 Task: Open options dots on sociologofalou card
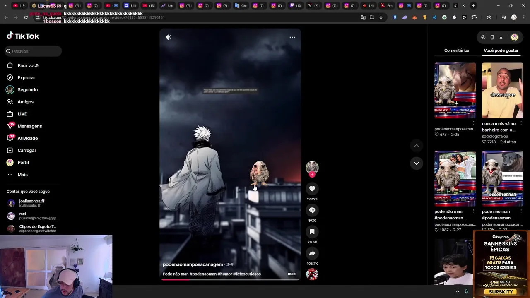tap(521, 123)
